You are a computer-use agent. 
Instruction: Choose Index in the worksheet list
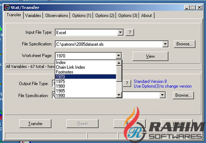(x=85, y=63)
